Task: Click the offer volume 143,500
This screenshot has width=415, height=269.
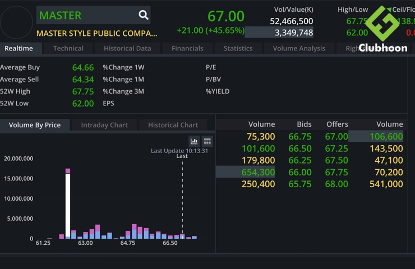Action: pyautogui.click(x=386, y=149)
